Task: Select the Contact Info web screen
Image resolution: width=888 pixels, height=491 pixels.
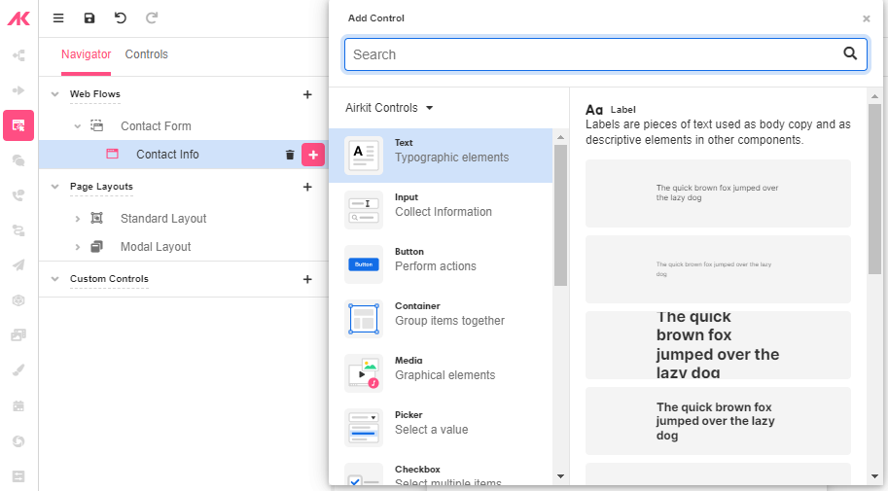Action: (x=167, y=155)
